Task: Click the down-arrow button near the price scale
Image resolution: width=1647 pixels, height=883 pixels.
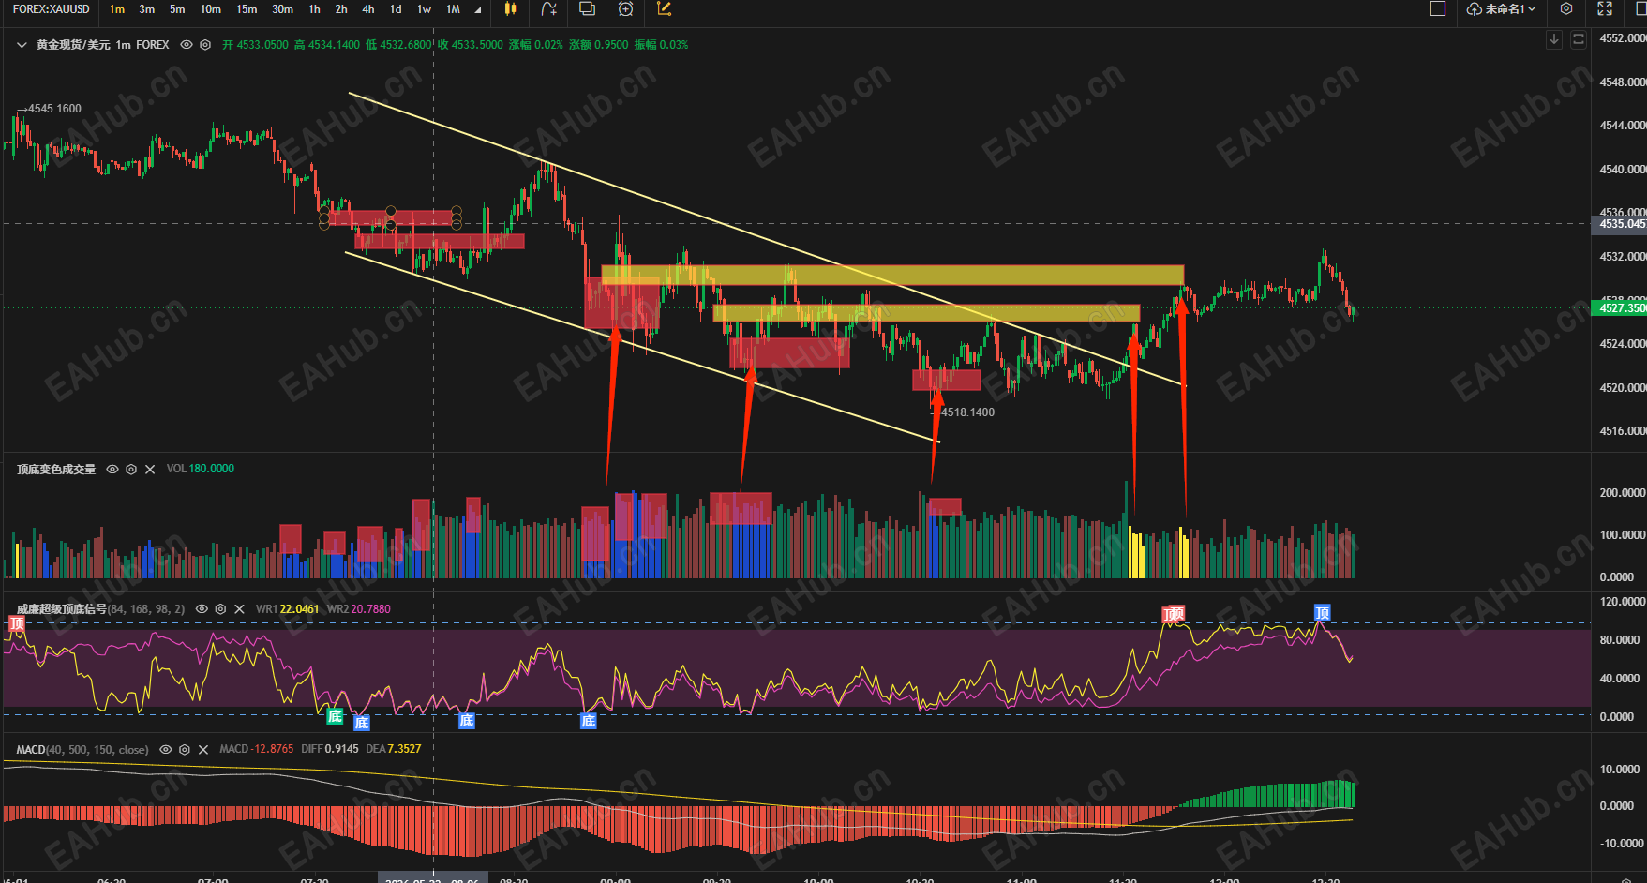Action: click(1554, 39)
